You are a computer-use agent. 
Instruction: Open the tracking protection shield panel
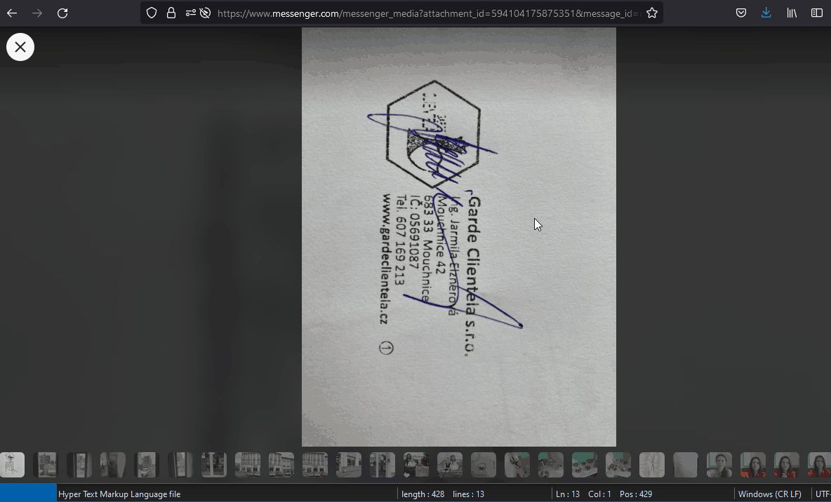tap(152, 13)
